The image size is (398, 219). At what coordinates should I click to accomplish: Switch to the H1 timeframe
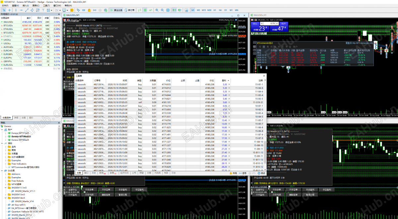pos(215,10)
